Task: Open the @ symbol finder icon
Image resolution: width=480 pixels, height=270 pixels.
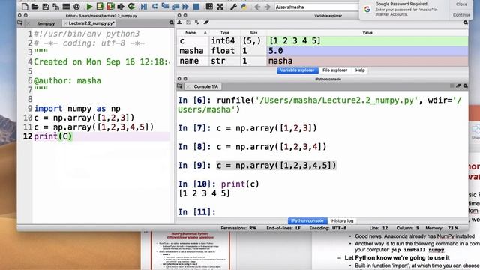Action: point(76,7)
